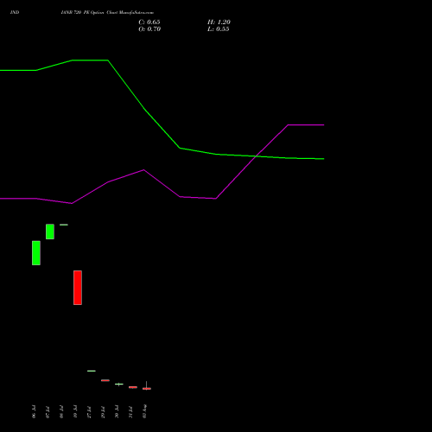Image resolution: width=432 pixels, height=432 pixels.
Task: Click the open value O: 0.70
Action: coord(149,29)
